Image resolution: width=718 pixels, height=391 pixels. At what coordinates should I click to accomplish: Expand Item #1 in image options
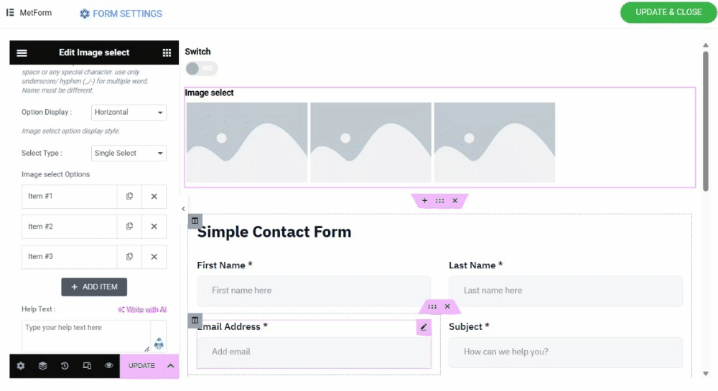pyautogui.click(x=69, y=196)
